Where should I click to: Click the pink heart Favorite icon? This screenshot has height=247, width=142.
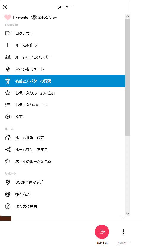[x=7, y=17]
